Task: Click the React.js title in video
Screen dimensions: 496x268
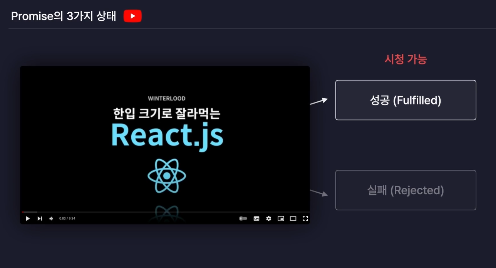Action: coord(167,136)
